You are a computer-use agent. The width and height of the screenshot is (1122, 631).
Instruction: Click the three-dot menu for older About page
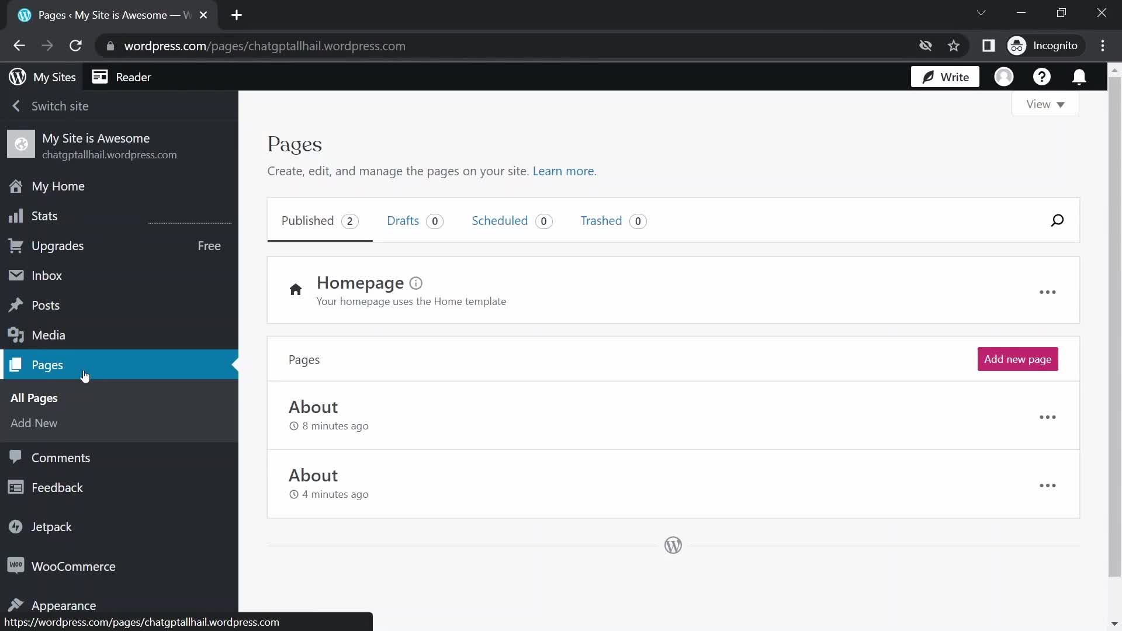1048,417
